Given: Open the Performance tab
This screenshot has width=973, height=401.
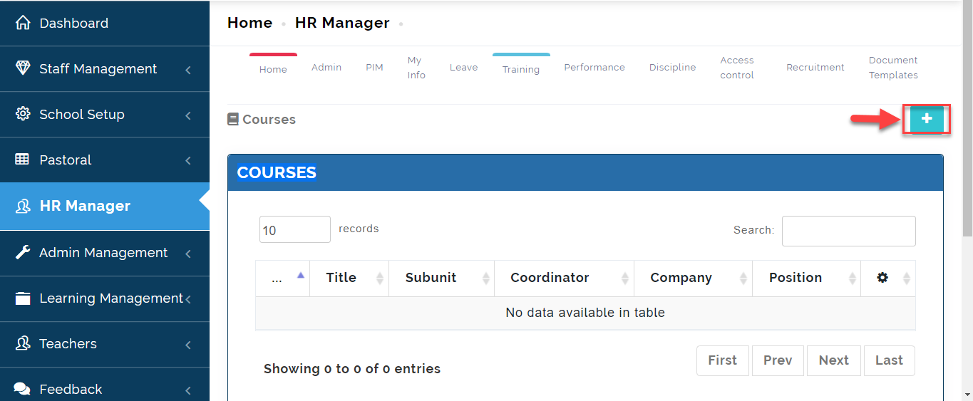Looking at the screenshot, I should coord(594,67).
